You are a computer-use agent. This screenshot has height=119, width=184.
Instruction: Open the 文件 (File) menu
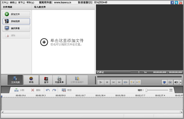click(5, 2)
